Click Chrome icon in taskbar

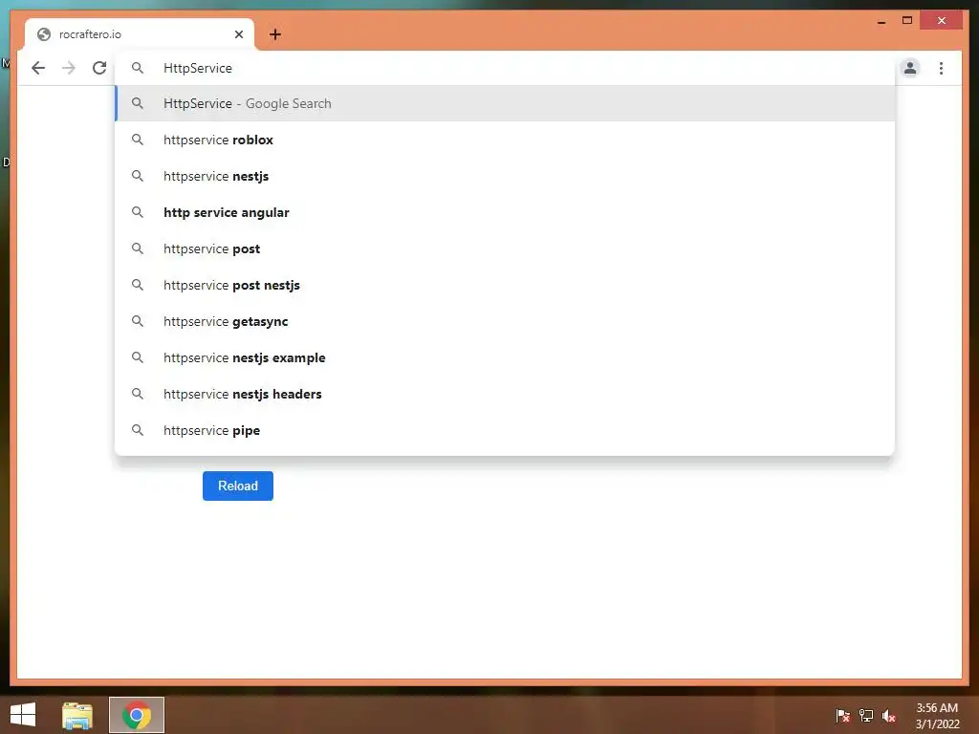coord(137,715)
